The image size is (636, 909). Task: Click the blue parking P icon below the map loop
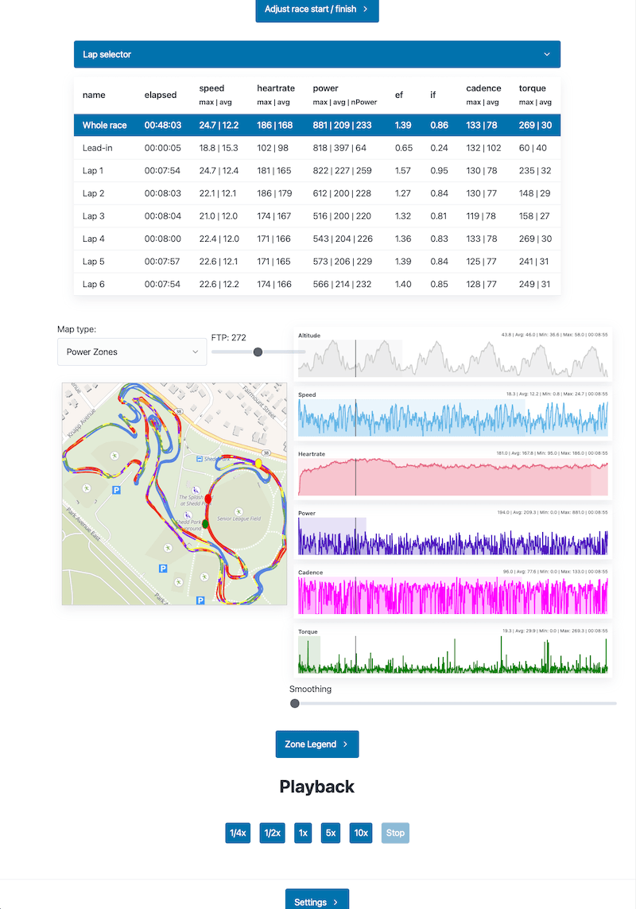pos(200,599)
